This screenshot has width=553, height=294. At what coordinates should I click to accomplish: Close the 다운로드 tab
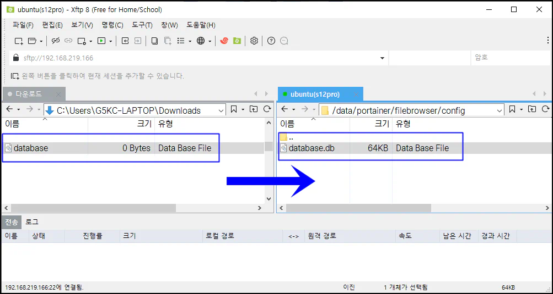[59, 95]
